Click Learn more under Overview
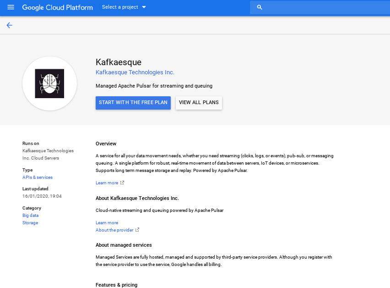 107,183
